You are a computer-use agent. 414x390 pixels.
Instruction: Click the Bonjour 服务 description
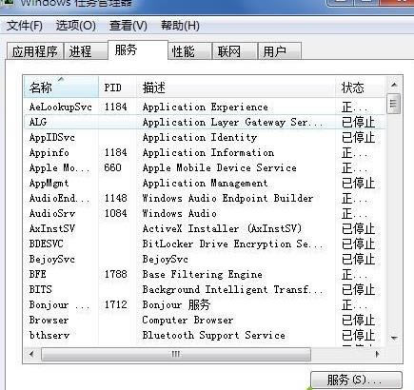tap(176, 304)
